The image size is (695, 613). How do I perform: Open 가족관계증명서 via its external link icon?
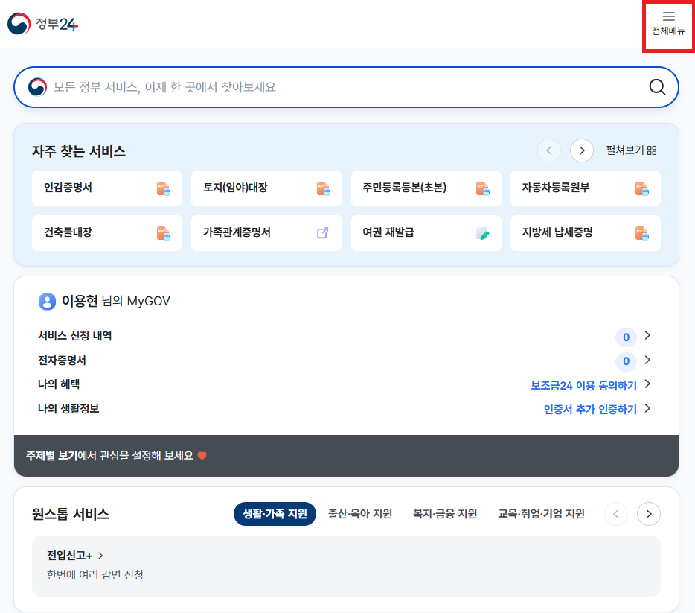click(x=321, y=233)
